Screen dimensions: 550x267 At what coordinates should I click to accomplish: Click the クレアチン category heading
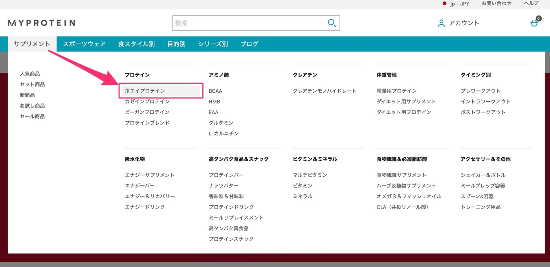305,75
